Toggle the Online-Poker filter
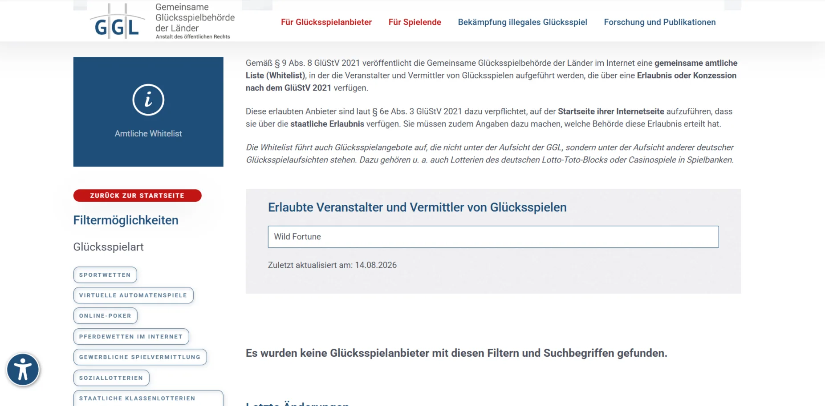825x406 pixels. [105, 316]
